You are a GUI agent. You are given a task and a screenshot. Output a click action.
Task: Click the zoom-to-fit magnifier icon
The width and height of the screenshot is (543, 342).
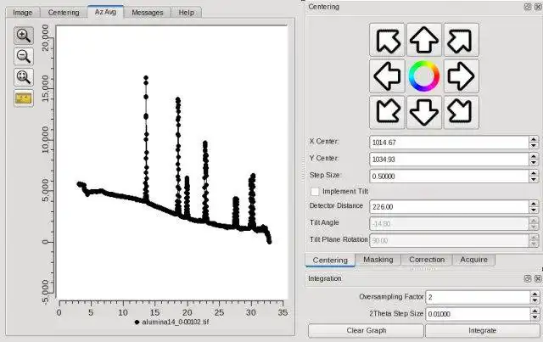[x=24, y=77]
